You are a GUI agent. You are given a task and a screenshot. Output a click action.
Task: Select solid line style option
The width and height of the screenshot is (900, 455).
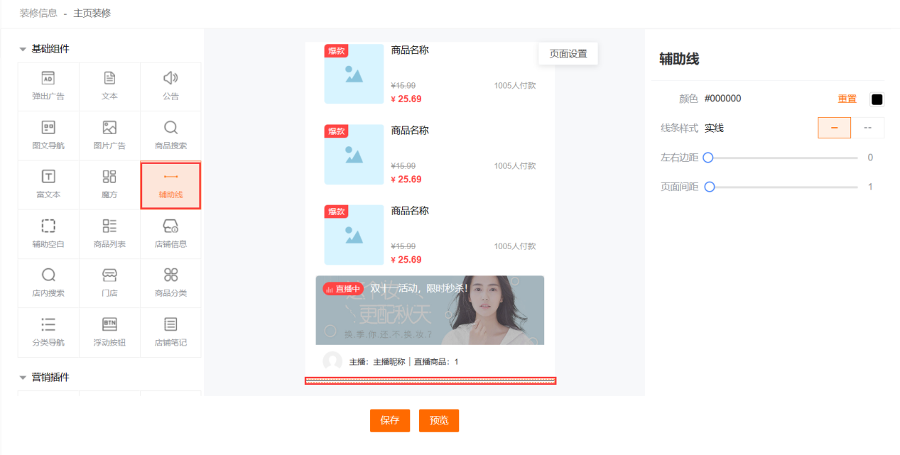click(x=834, y=128)
